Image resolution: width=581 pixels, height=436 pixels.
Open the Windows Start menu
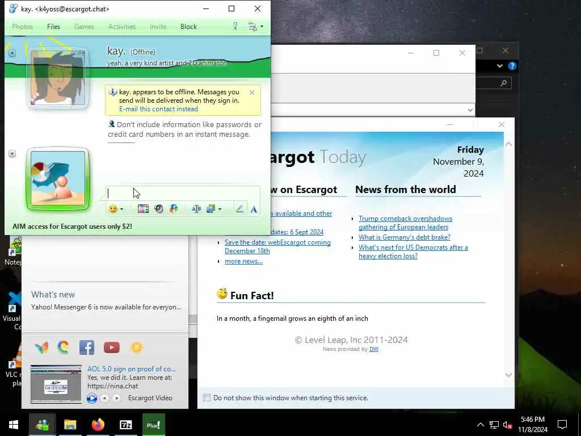tap(14, 425)
